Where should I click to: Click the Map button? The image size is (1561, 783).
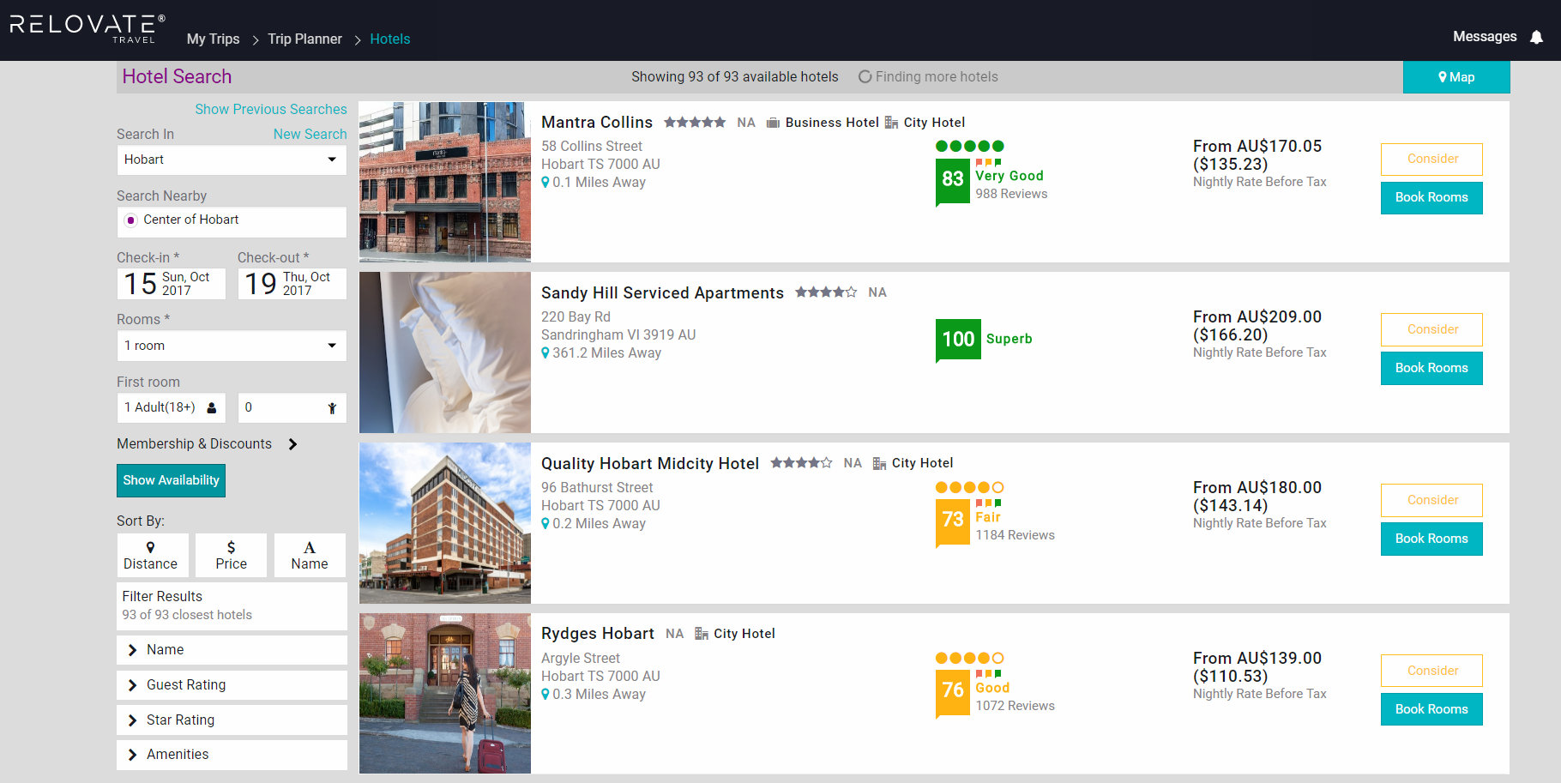pyautogui.click(x=1456, y=77)
